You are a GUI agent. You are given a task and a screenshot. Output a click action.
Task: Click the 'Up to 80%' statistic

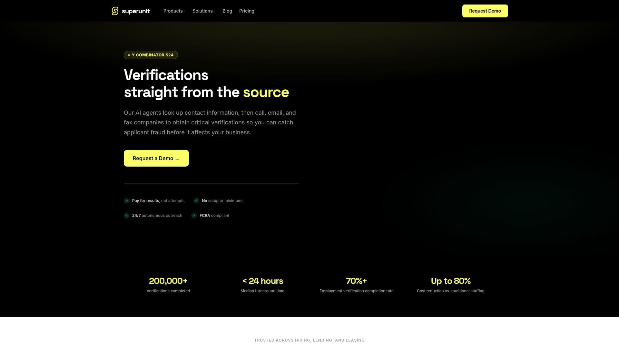point(451,281)
